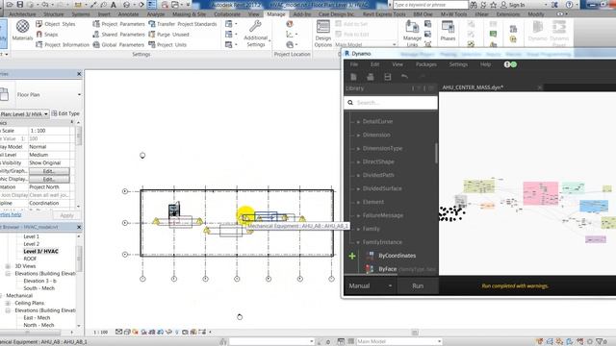The image size is (616, 346).
Task: Open run mode dropdown showing Manual
Action: pyautogui.click(x=370, y=286)
